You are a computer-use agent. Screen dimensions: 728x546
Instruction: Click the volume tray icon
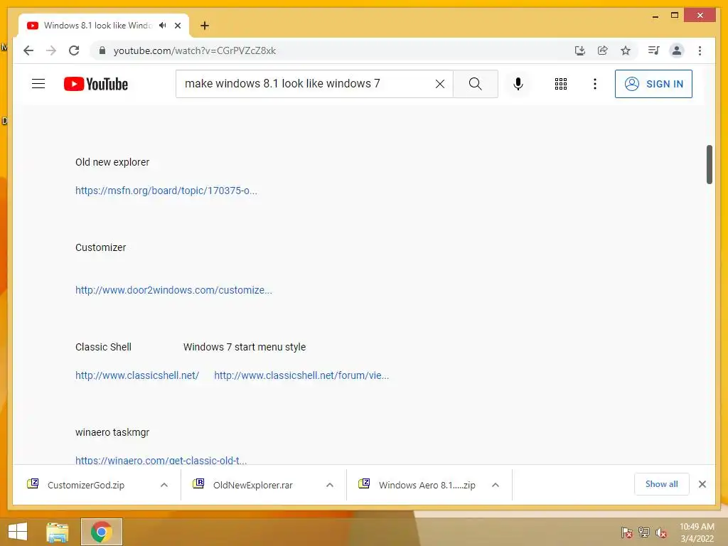pyautogui.click(x=661, y=532)
